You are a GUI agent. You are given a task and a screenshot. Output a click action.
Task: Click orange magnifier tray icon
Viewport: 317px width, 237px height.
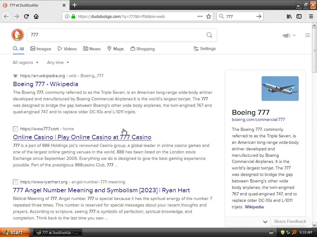click(294, 232)
